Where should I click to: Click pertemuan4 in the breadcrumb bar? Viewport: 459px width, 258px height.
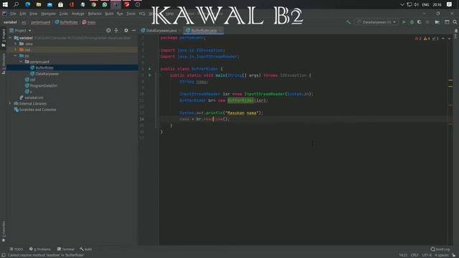(40, 22)
